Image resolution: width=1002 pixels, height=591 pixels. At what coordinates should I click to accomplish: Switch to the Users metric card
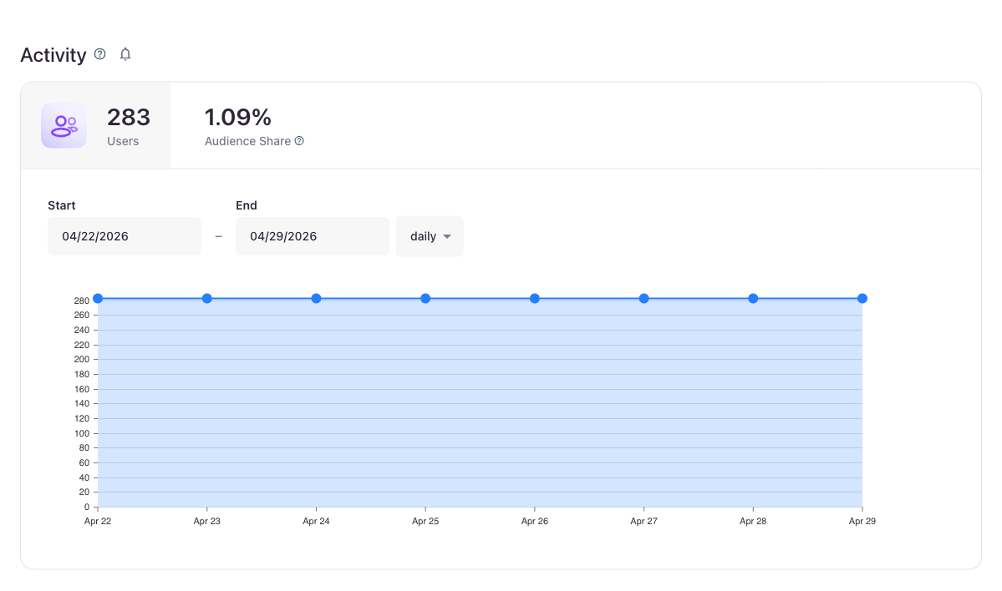pyautogui.click(x=95, y=125)
